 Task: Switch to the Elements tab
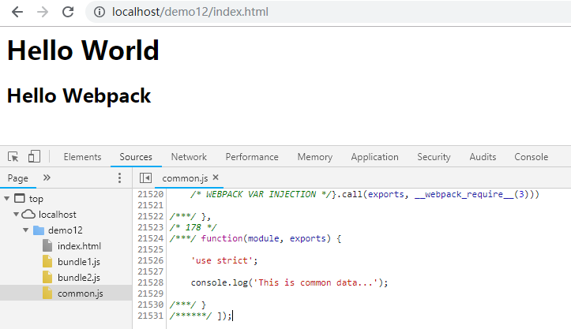pos(82,157)
